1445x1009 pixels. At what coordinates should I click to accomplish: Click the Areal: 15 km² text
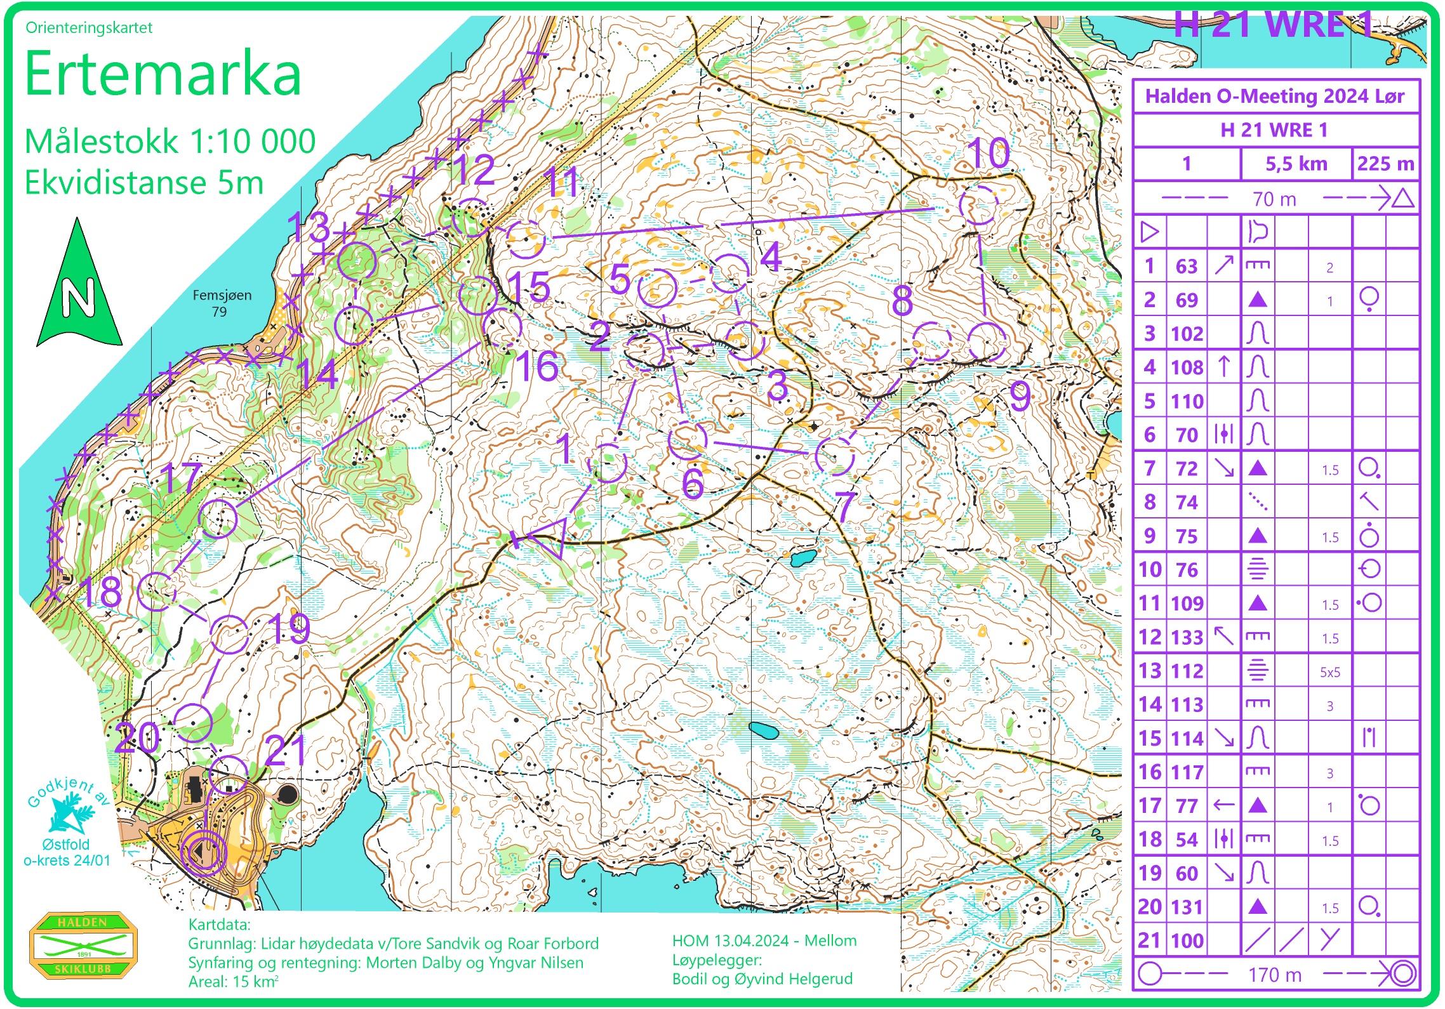click(233, 981)
